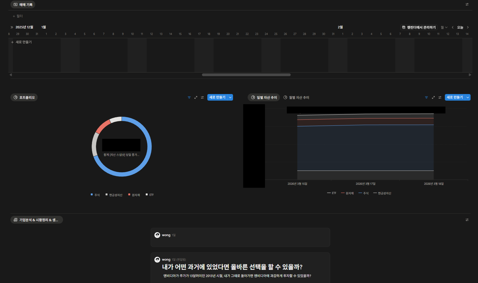Open post titled 내가 어떤 과거에 있었다면
Image resolution: width=478 pixels, height=283 pixels.
point(232,267)
